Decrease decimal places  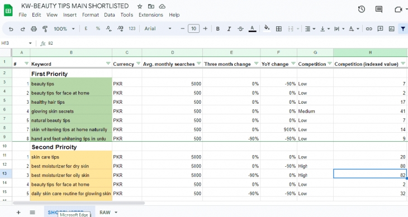pos(109,28)
